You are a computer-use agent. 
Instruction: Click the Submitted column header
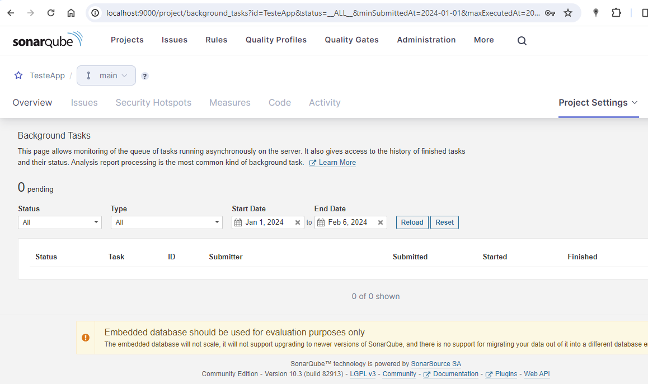click(x=410, y=257)
